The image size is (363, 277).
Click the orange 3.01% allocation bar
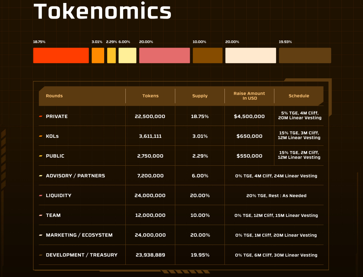pos(98,55)
